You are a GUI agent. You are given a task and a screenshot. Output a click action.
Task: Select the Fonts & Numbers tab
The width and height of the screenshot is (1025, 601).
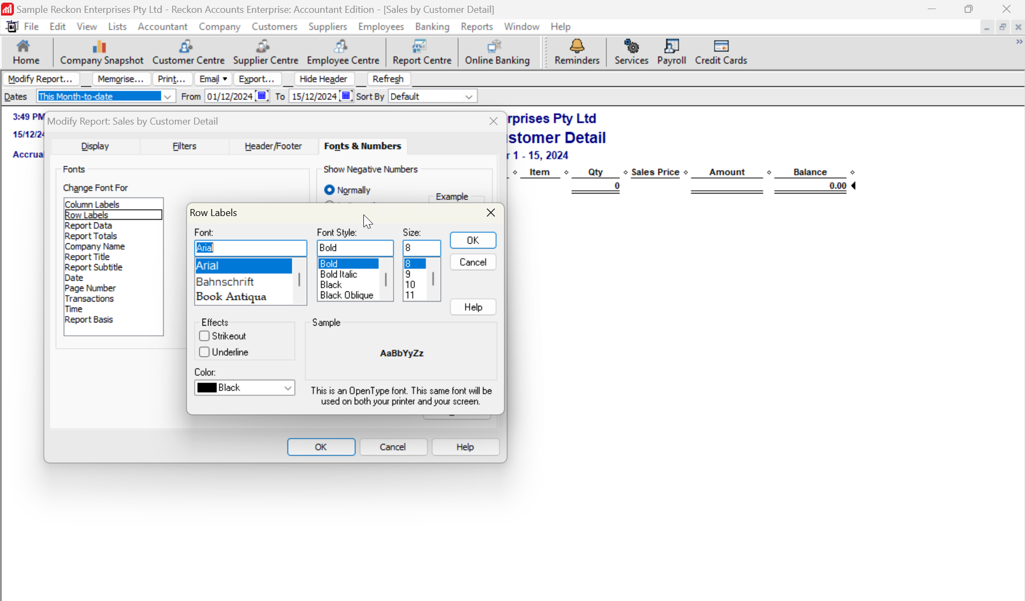(x=362, y=146)
